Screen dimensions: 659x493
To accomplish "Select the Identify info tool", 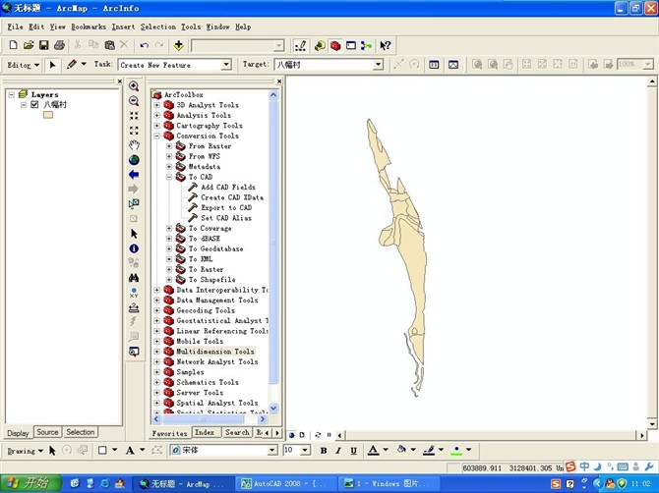I will click(134, 248).
